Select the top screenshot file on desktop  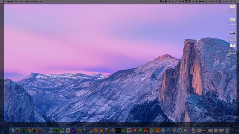232,7
